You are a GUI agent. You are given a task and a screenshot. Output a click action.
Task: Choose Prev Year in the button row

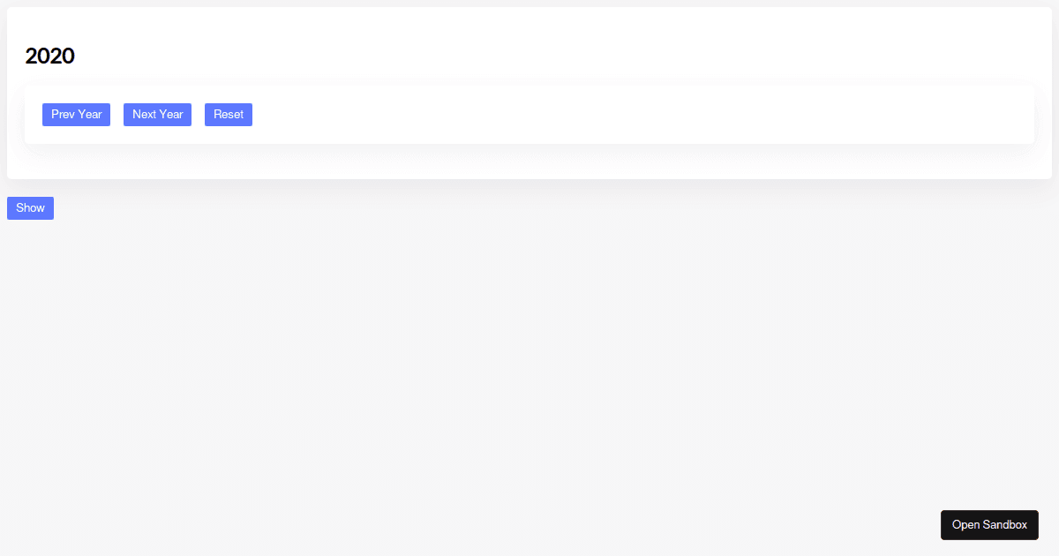76,115
